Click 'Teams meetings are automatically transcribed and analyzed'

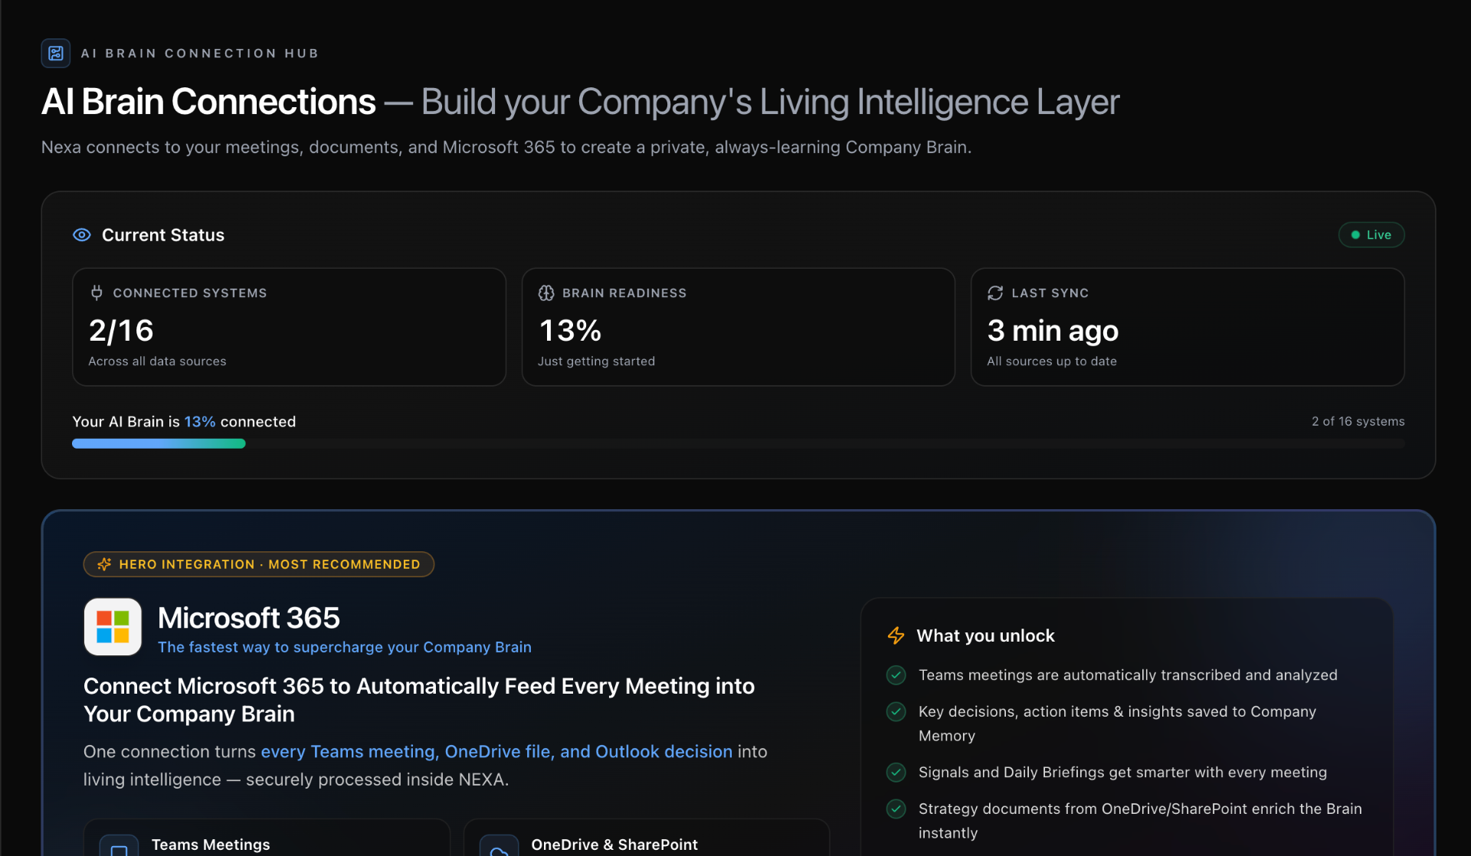(x=1128, y=675)
